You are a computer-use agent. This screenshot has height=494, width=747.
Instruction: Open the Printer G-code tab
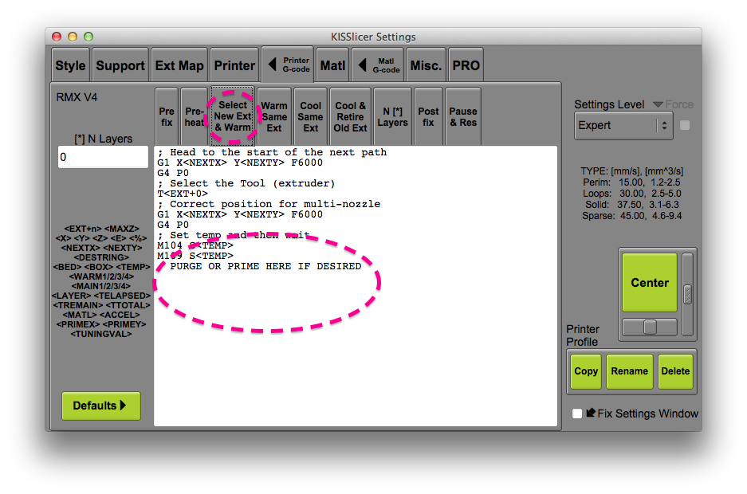[288, 65]
